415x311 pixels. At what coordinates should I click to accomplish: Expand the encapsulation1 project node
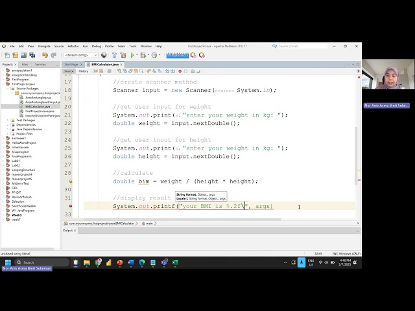tap(3, 71)
